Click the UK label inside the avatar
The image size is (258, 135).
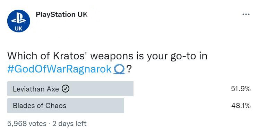point(18,29)
